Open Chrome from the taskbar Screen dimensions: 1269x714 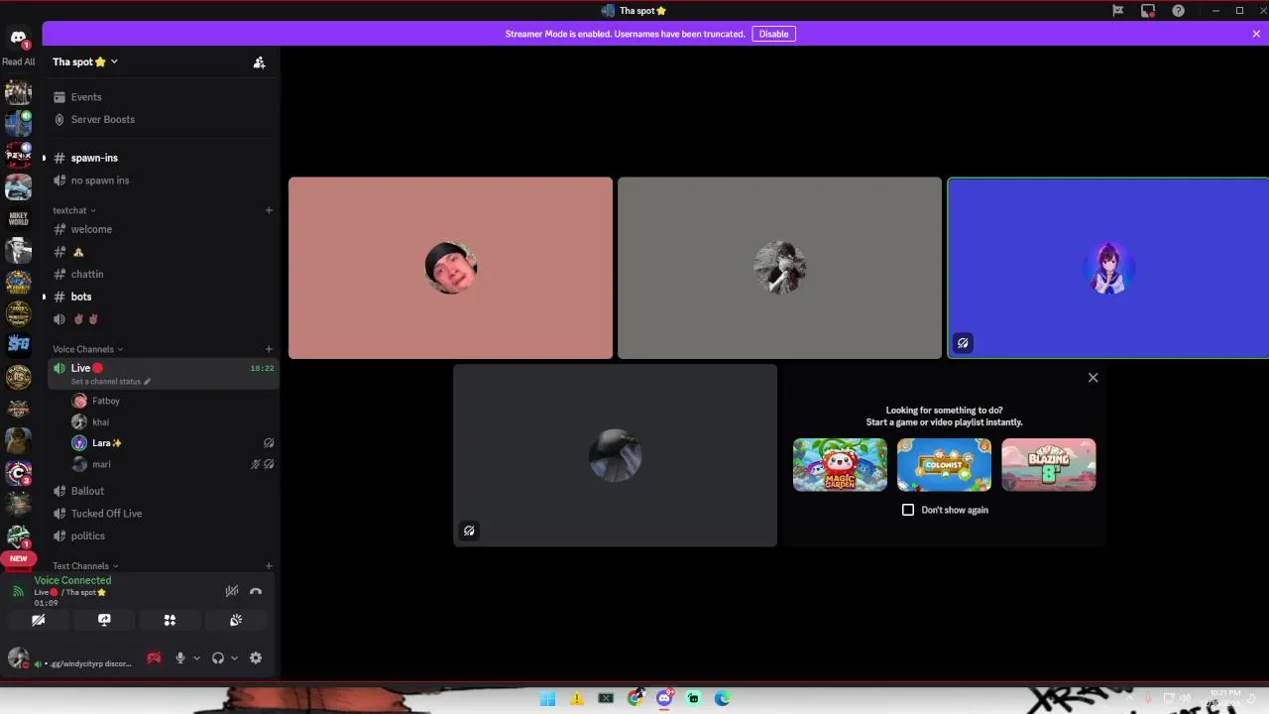pos(635,698)
